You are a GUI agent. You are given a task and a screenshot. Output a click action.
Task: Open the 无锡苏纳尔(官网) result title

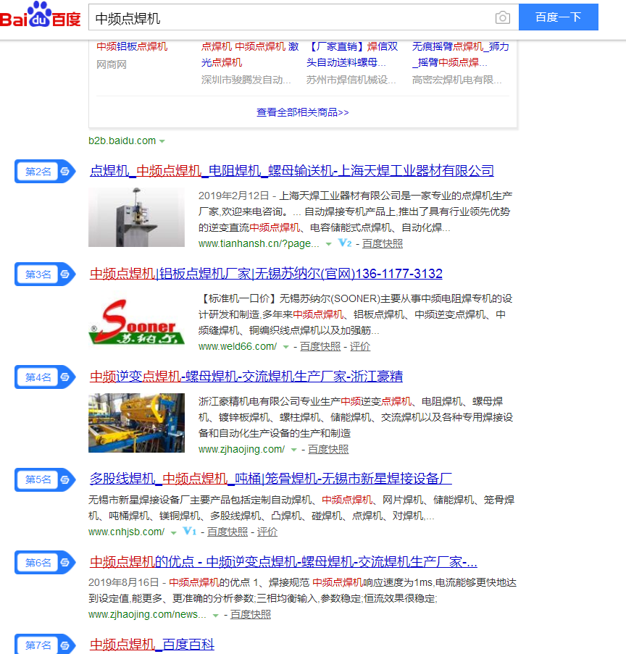click(266, 274)
